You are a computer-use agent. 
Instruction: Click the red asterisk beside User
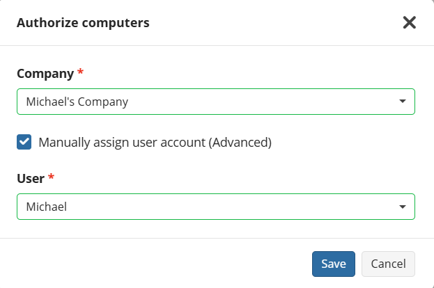pyautogui.click(x=51, y=177)
